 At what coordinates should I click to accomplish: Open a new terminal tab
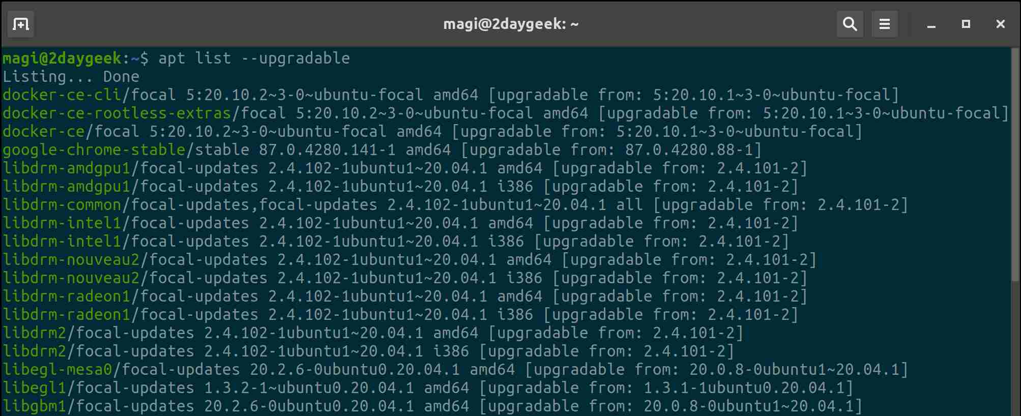click(21, 24)
